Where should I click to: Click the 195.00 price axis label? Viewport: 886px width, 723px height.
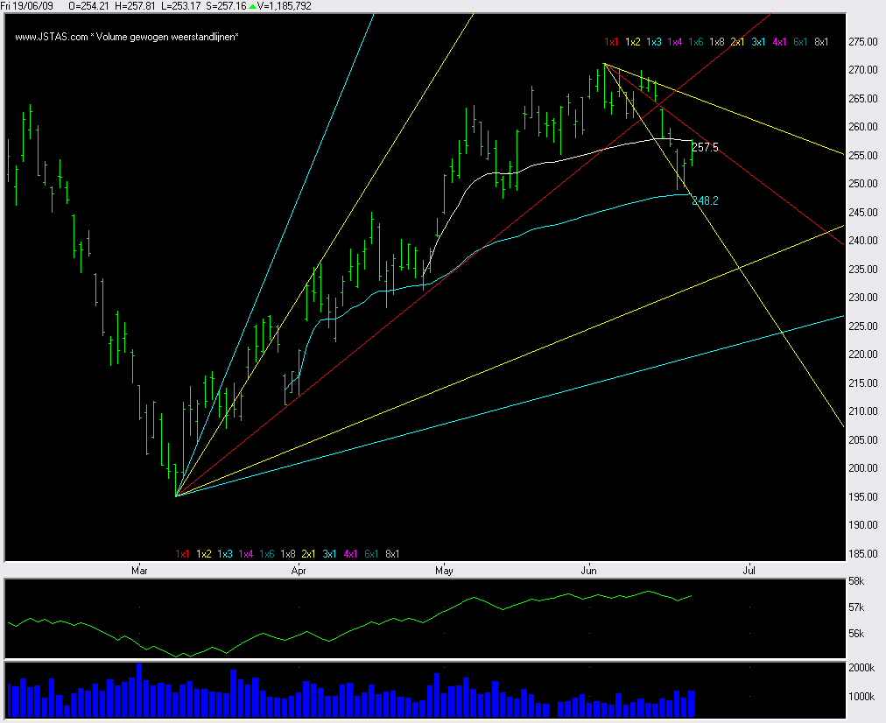pos(863,497)
